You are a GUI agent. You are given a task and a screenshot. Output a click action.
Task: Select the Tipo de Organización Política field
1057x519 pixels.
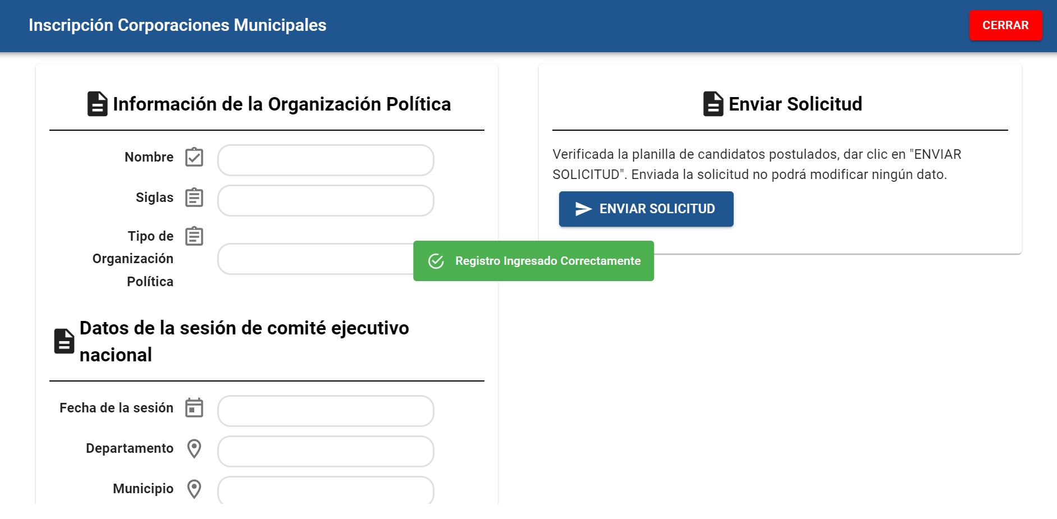pyautogui.click(x=315, y=259)
